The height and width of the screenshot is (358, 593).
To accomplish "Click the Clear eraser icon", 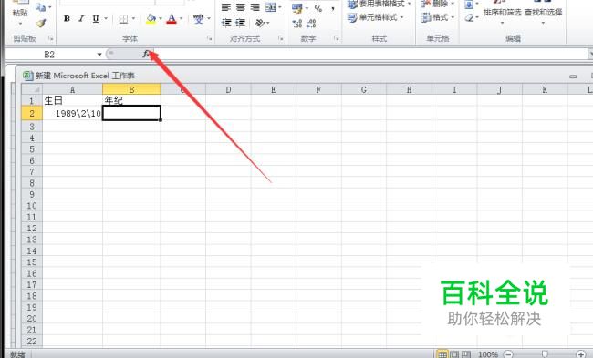I will pyautogui.click(x=470, y=17).
